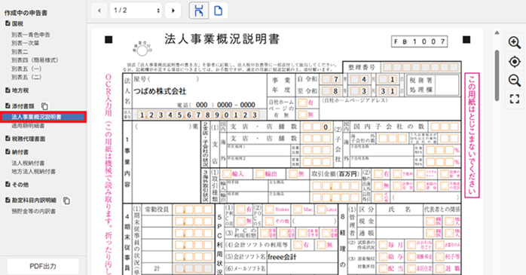Open 適用額明細書
Viewport: 526px width, 275px height.
tap(28, 126)
